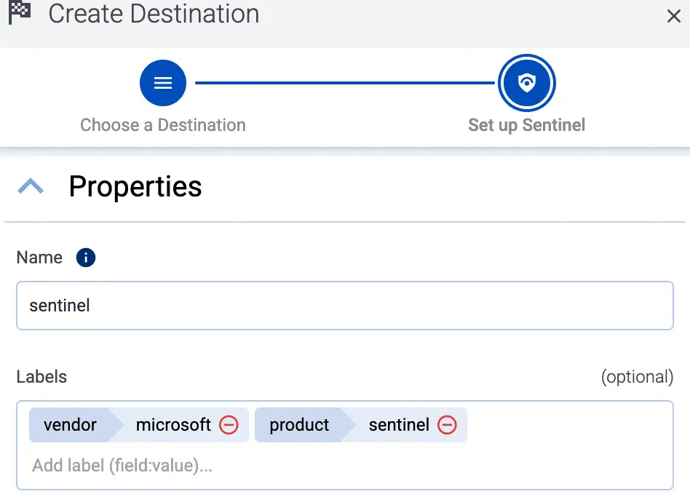The image size is (690, 502).
Task: Show the Name field info tooltip icon
Action: [x=86, y=258]
